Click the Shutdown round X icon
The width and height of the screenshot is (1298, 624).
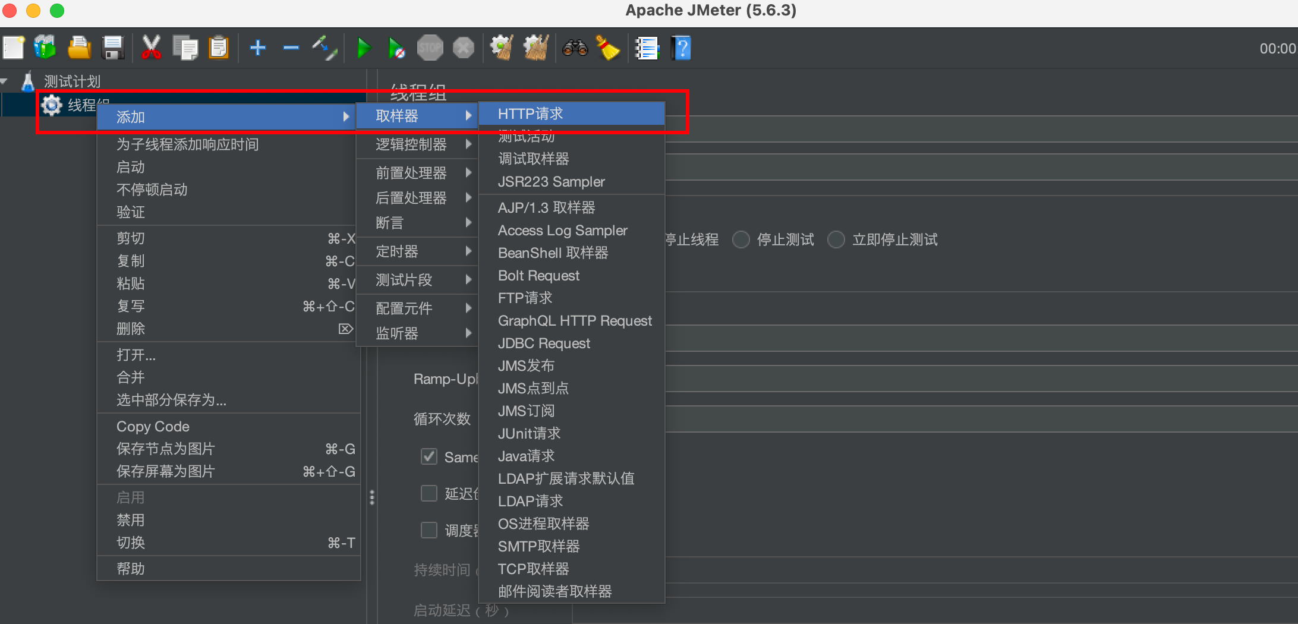pyautogui.click(x=464, y=48)
